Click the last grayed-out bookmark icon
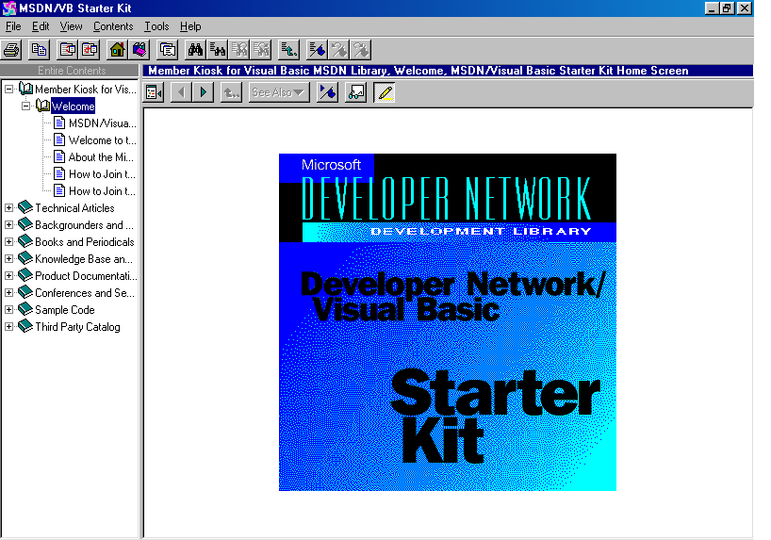Viewport: 771px width, 540px height. click(361, 50)
